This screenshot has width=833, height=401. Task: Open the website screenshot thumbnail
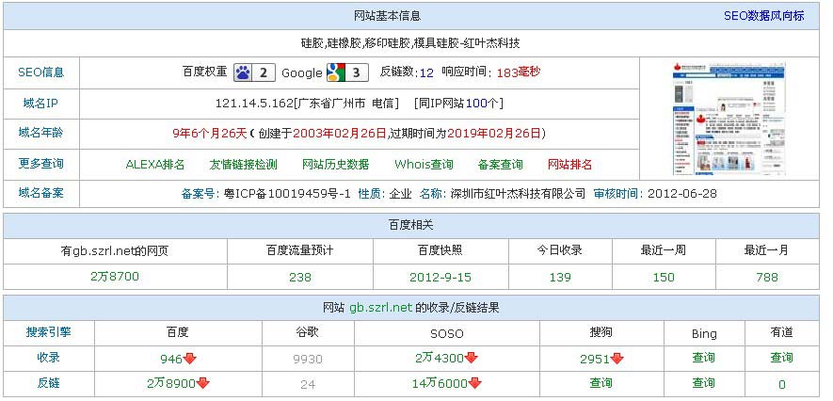729,119
